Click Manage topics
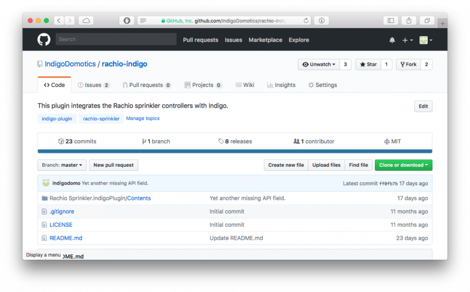The image size is (470, 292). 143,119
